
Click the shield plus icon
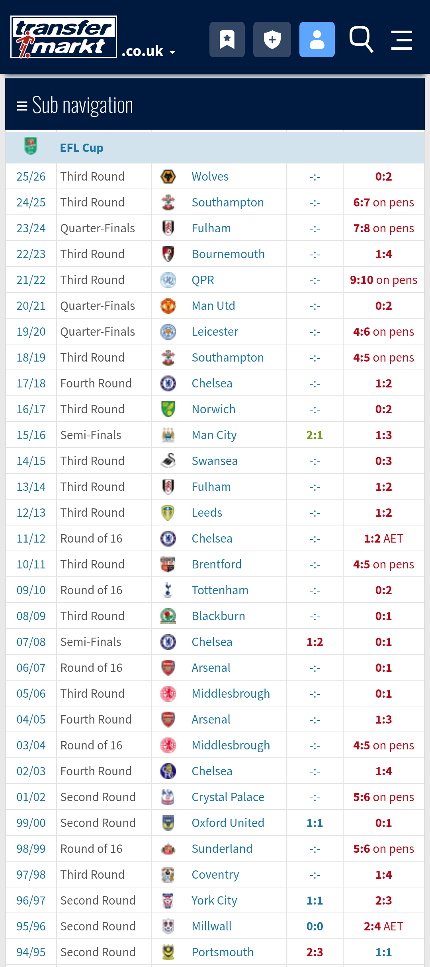pyautogui.click(x=272, y=39)
